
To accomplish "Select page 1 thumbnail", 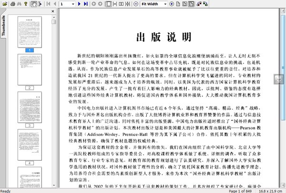I will coord(30,32).
